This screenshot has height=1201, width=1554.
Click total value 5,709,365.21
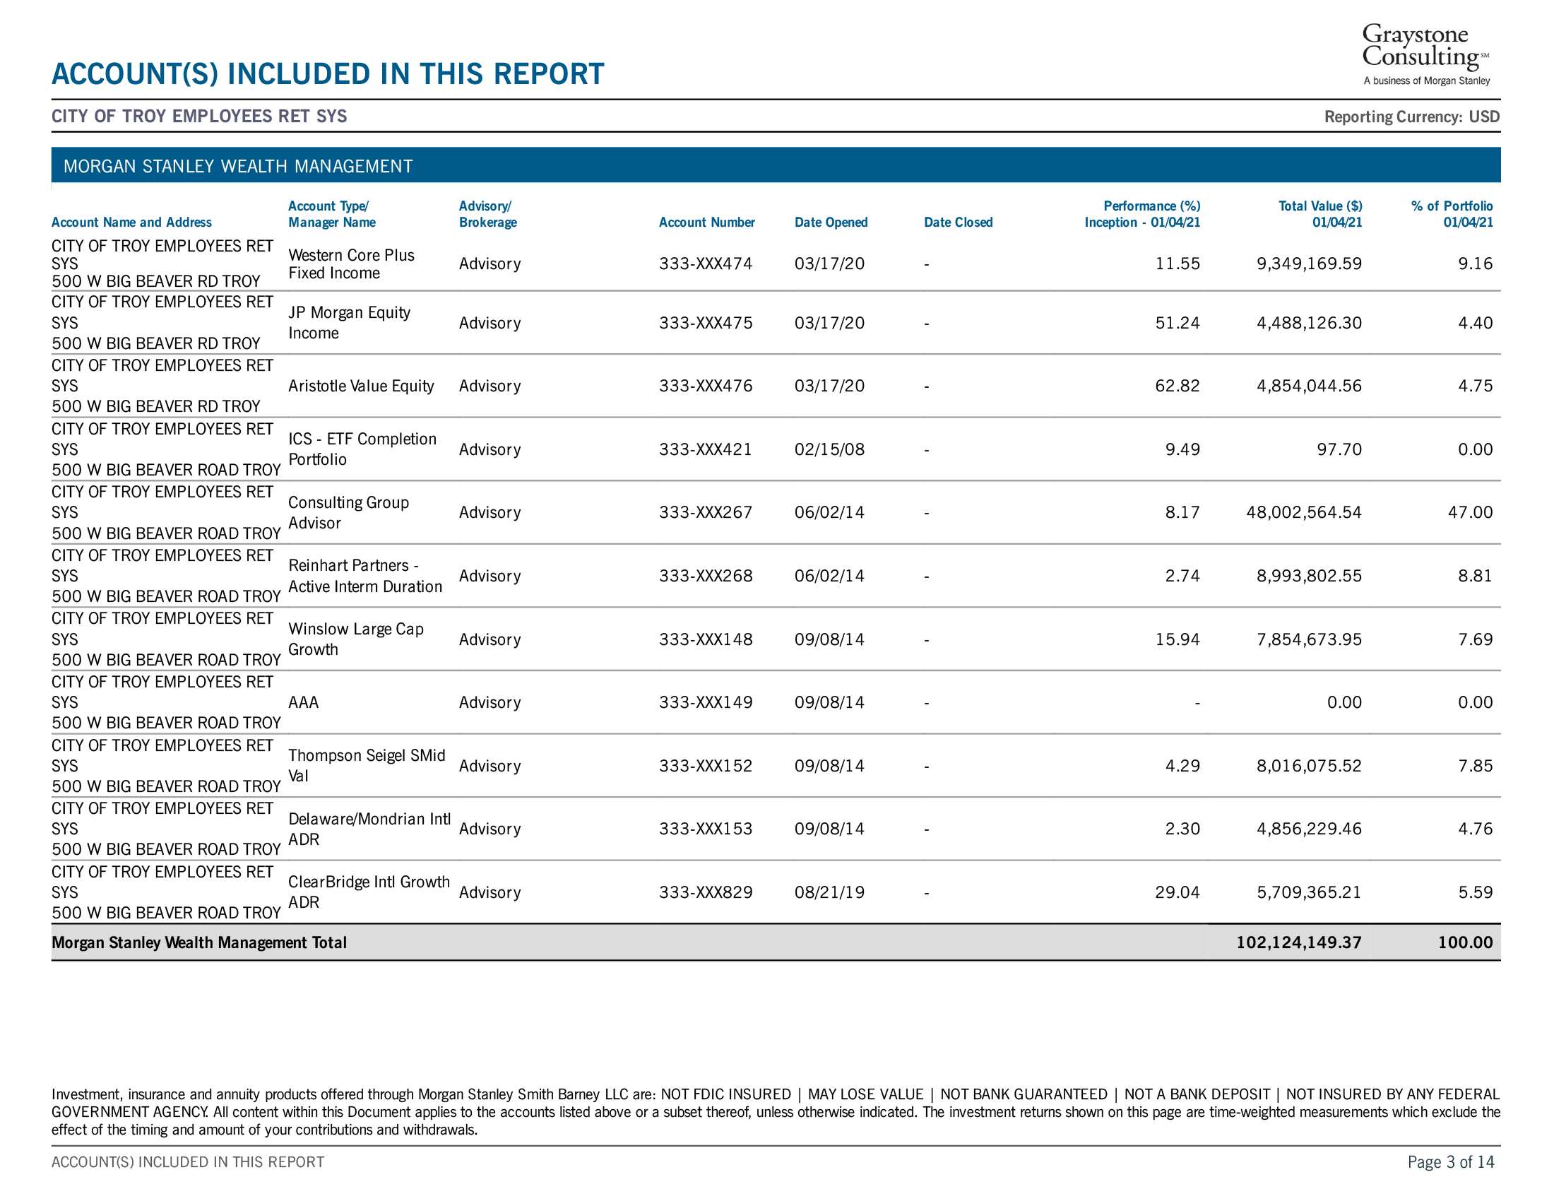[x=1309, y=892]
